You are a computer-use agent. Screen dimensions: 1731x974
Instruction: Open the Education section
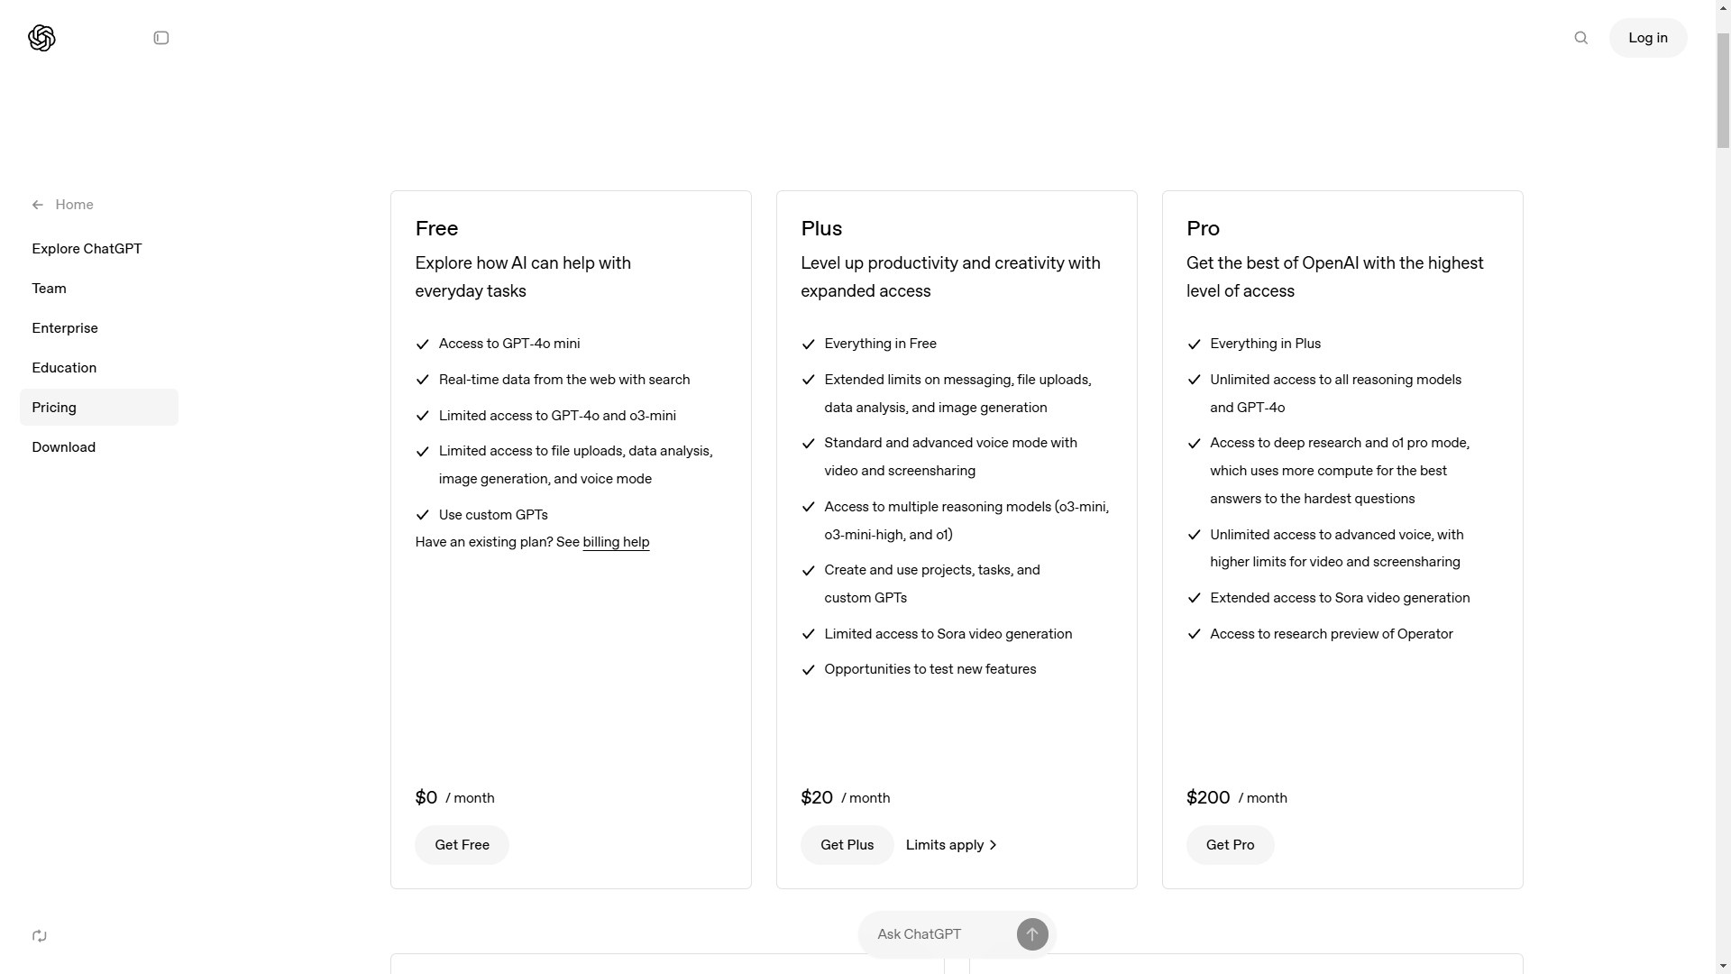point(64,368)
